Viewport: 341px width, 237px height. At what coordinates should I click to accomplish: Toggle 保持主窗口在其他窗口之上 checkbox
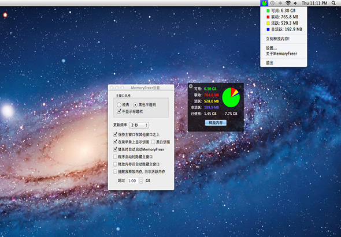[x=115, y=134]
